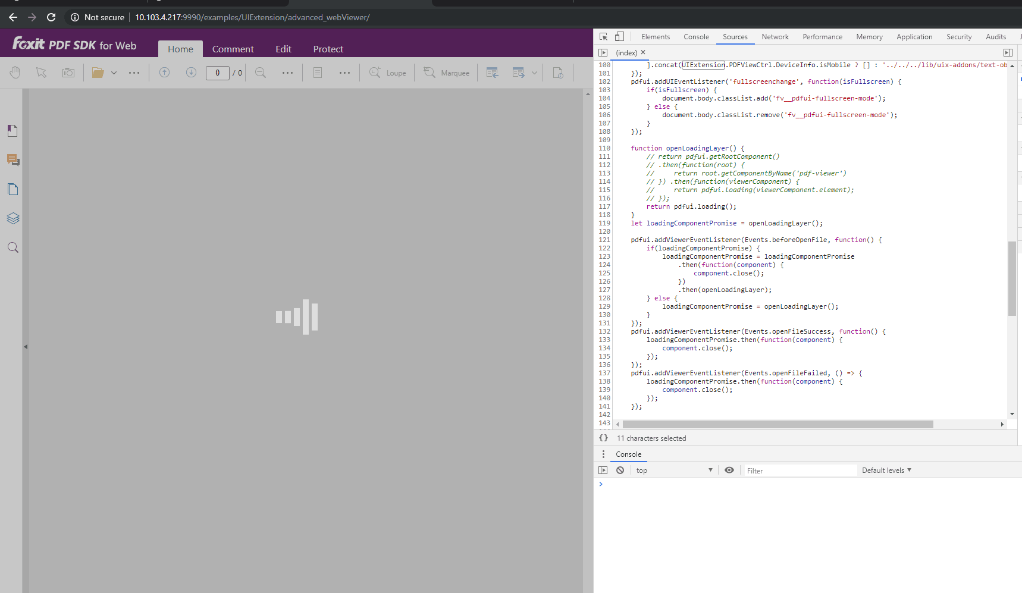The width and height of the screenshot is (1022, 593).
Task: Expand the export form dropdown arrow
Action: (534, 73)
